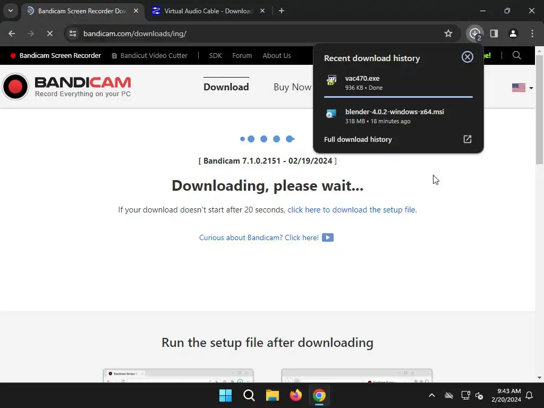
Task: Open the Chrome side panel icon
Action: click(x=494, y=33)
